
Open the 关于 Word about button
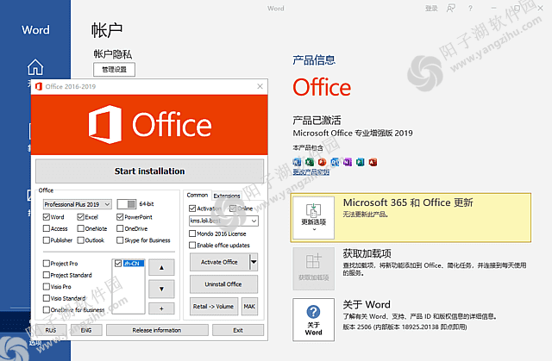click(x=313, y=320)
